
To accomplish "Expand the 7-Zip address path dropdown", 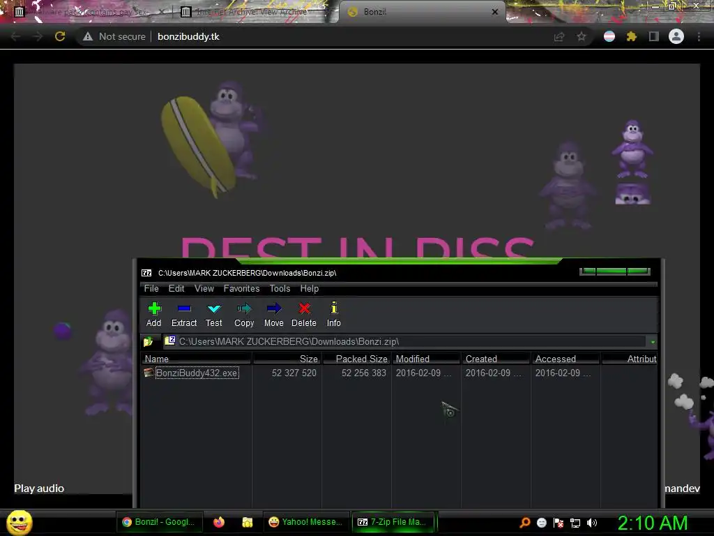I will click(653, 341).
